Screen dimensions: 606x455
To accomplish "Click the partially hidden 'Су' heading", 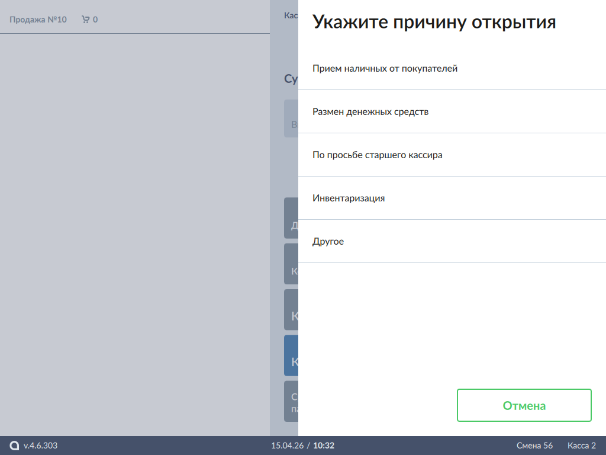I will pyautogui.click(x=291, y=79).
